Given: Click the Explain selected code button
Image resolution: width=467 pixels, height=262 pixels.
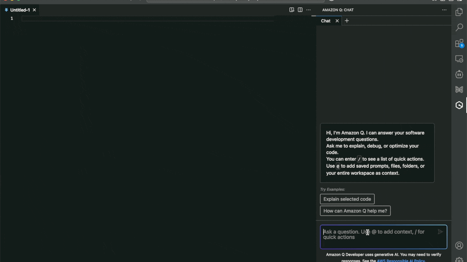Looking at the screenshot, I should (x=347, y=199).
